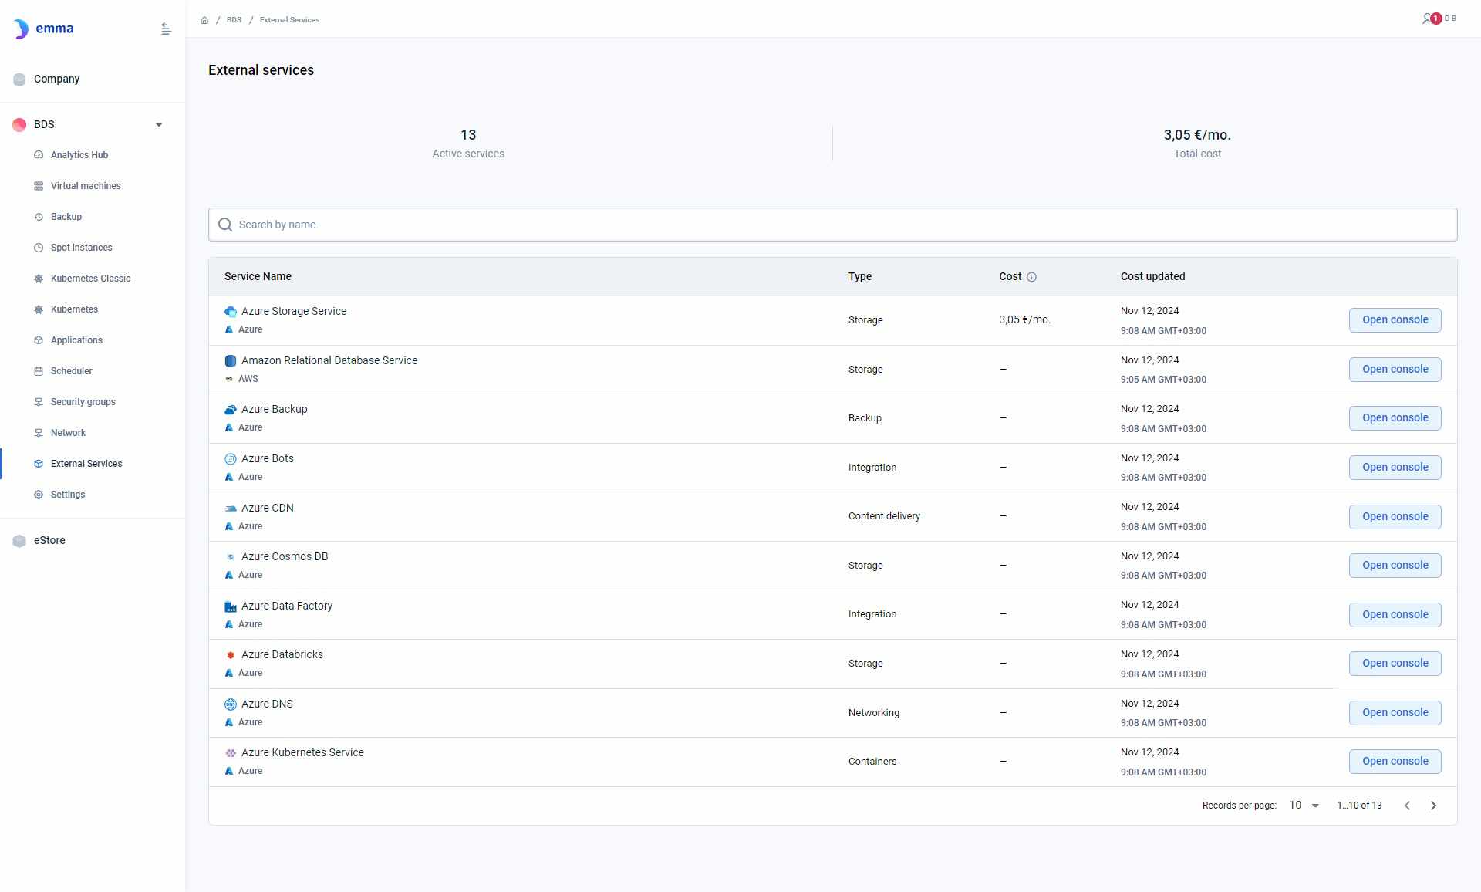1481x892 pixels.
Task: Click the Azure Bots service icon
Action: (231, 459)
